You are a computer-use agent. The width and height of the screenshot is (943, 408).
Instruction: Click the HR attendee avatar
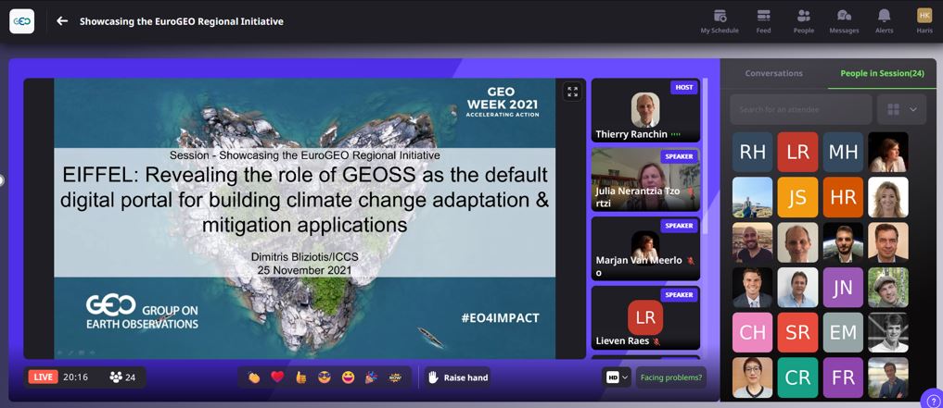(x=843, y=197)
